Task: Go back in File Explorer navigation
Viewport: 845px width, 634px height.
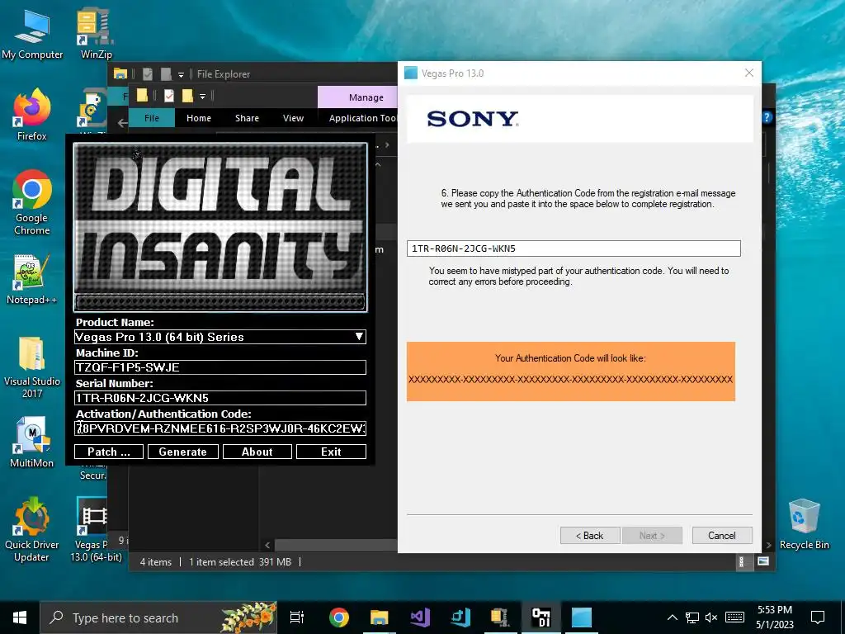Action: (122, 123)
